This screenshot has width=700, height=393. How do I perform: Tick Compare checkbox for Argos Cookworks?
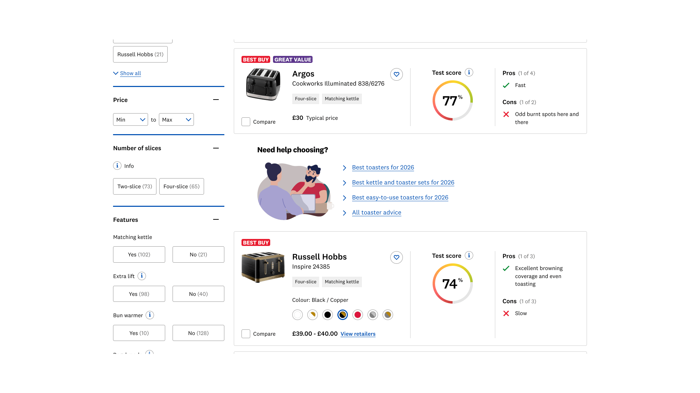click(246, 122)
